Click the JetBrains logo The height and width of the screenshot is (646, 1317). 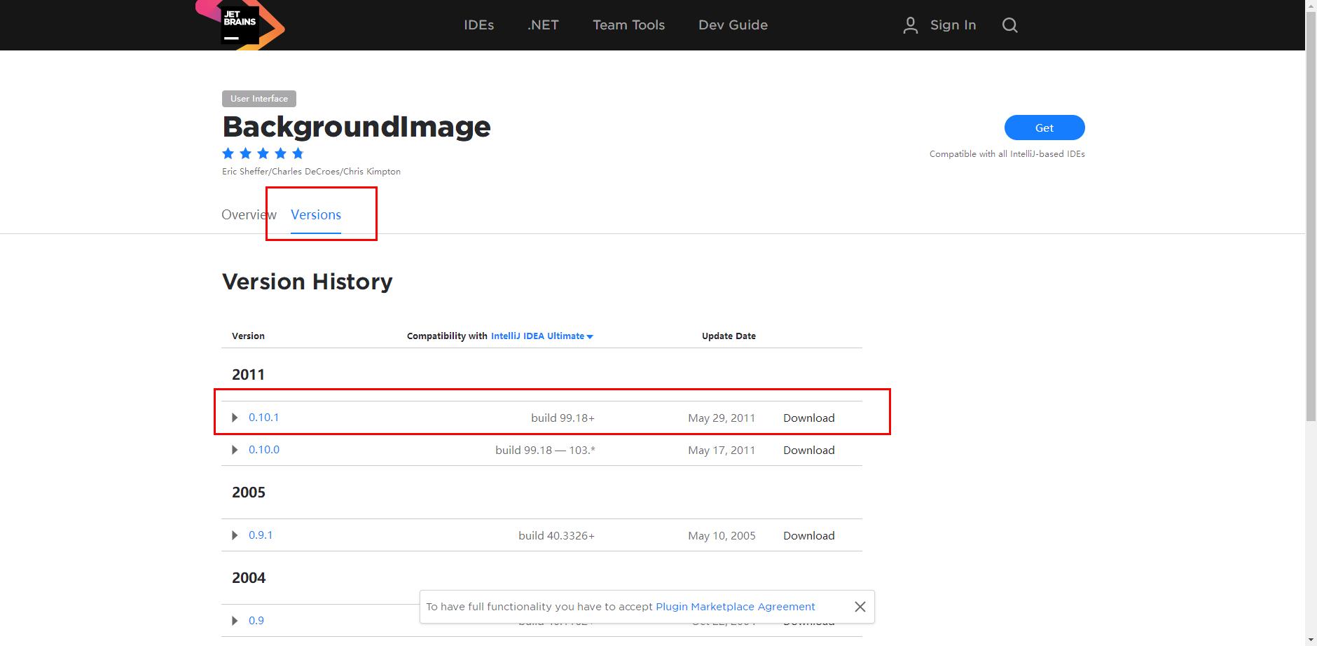click(x=240, y=25)
